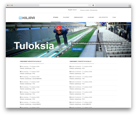Click the tag icon for Ski Jumping Avoin N/M K28
Image resolution: width=137 pixels, height=116 pixels.
click(21, 77)
